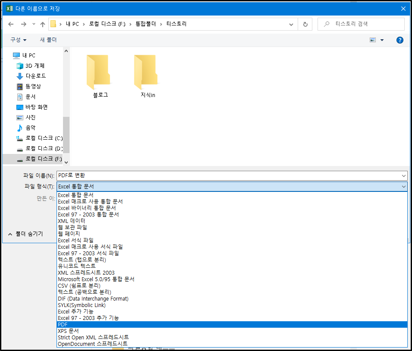Refresh the 티스토리 folder view
The image size is (412, 351).
pos(305,24)
